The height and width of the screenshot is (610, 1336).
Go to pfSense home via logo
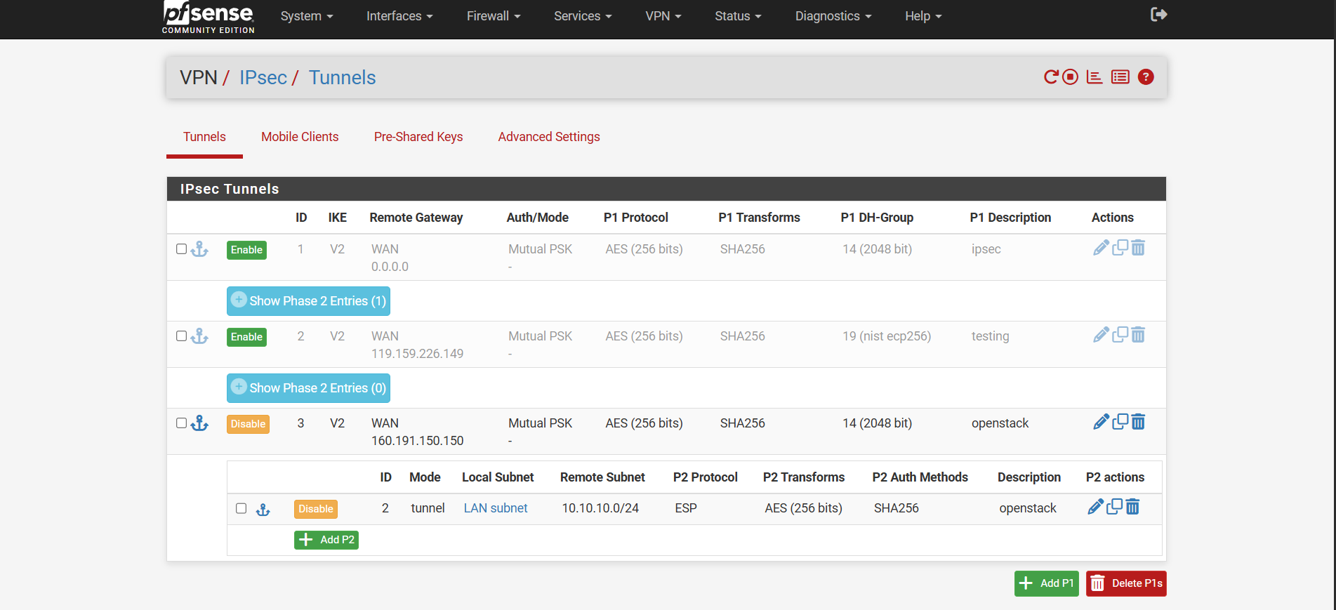[x=208, y=17]
